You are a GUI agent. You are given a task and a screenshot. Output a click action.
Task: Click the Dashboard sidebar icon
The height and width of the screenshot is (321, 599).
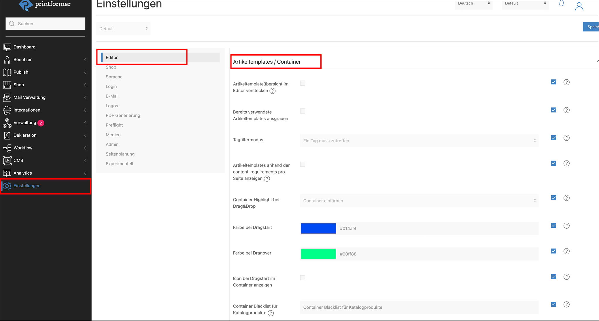pos(7,47)
